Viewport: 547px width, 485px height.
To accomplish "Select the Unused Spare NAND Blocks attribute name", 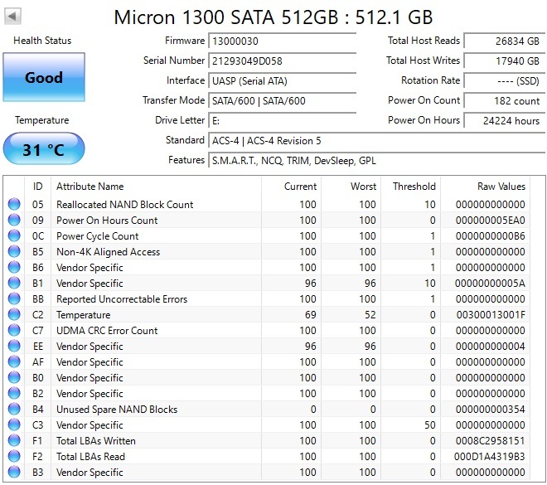I will click(117, 410).
